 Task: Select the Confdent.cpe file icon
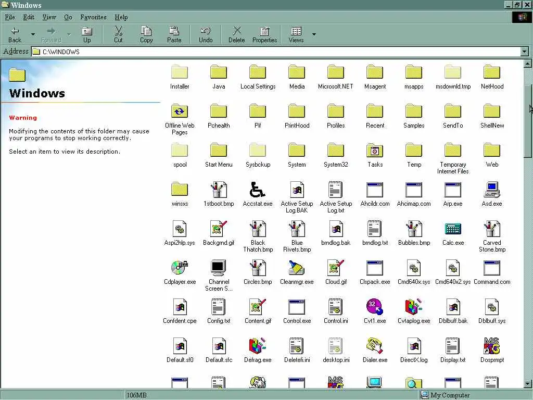coord(180,307)
